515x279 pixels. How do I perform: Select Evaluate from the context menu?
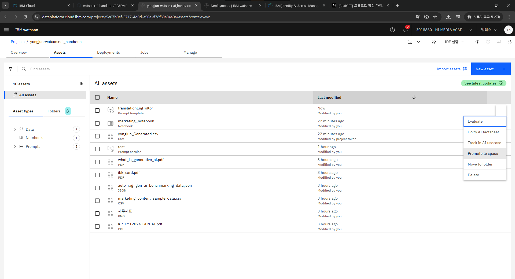point(485,121)
